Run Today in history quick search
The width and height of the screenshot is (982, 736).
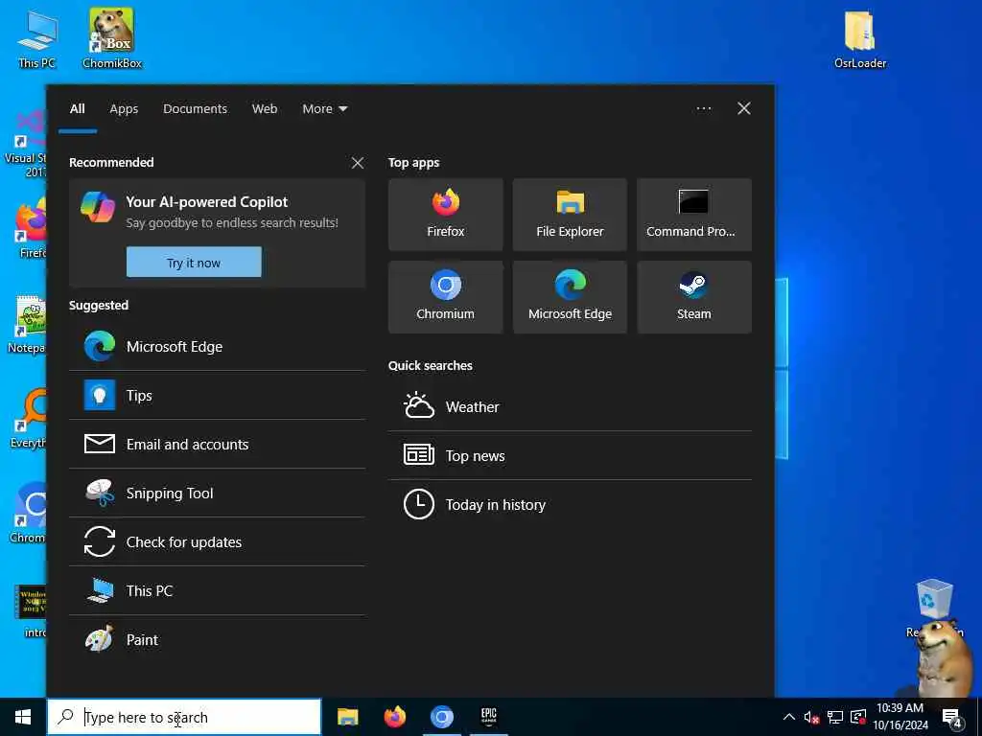(570, 504)
